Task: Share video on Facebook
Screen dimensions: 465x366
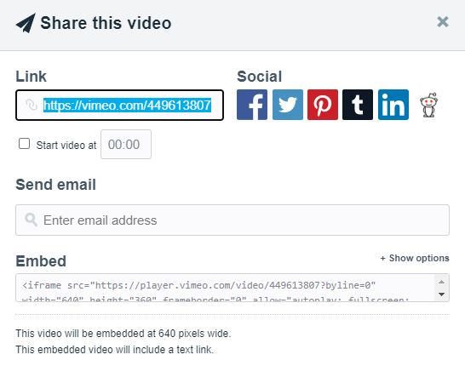Action: coord(252,105)
